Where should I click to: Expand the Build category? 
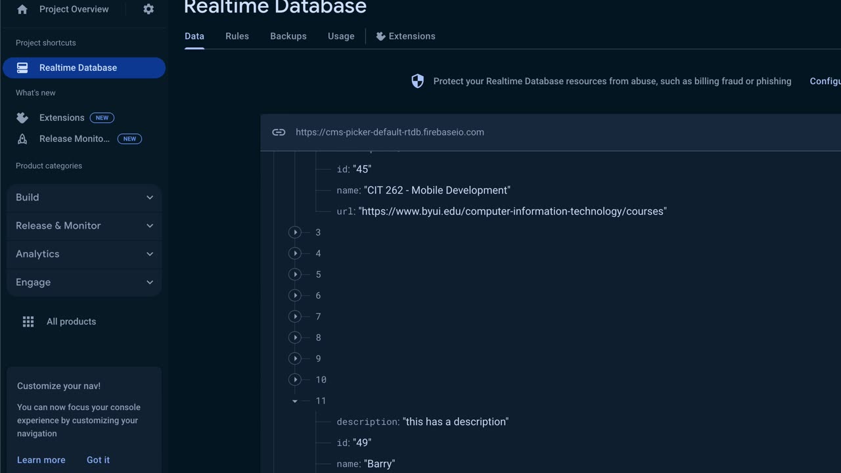(x=84, y=197)
